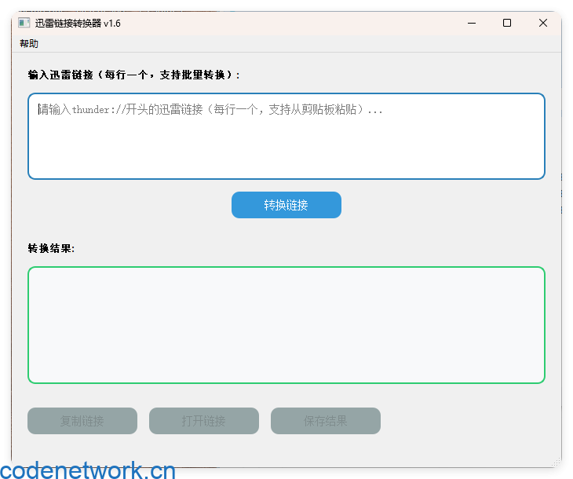This screenshot has height=479, width=573.
Task: Minimize the 迅雷链接转换器 window
Action: pos(472,23)
